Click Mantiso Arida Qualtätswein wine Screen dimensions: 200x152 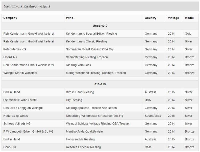click(x=84, y=131)
